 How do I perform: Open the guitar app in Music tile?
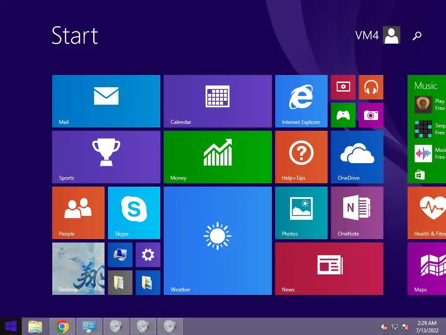pos(423,105)
